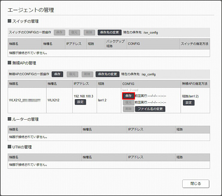Change the wireless AP save destination with 保存先の変更

(108, 74)
